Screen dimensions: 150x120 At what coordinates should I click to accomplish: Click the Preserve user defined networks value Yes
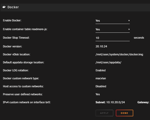coord(98,94)
